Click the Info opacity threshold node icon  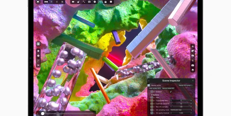point(152,113)
